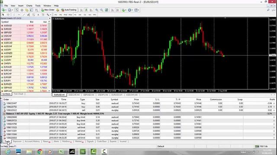This screenshot has height=155, width=277.
Task: Switch to M15 timeframe
Action: tap(65, 15)
